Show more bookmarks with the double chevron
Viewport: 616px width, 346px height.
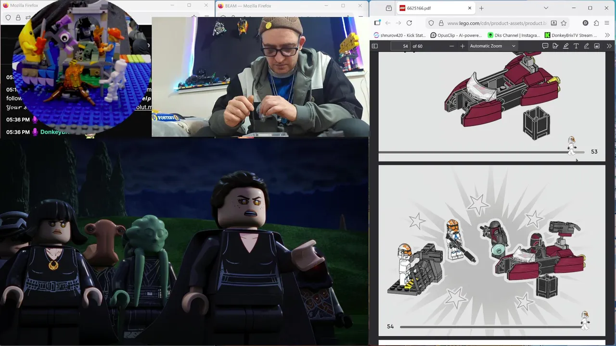tap(607, 35)
